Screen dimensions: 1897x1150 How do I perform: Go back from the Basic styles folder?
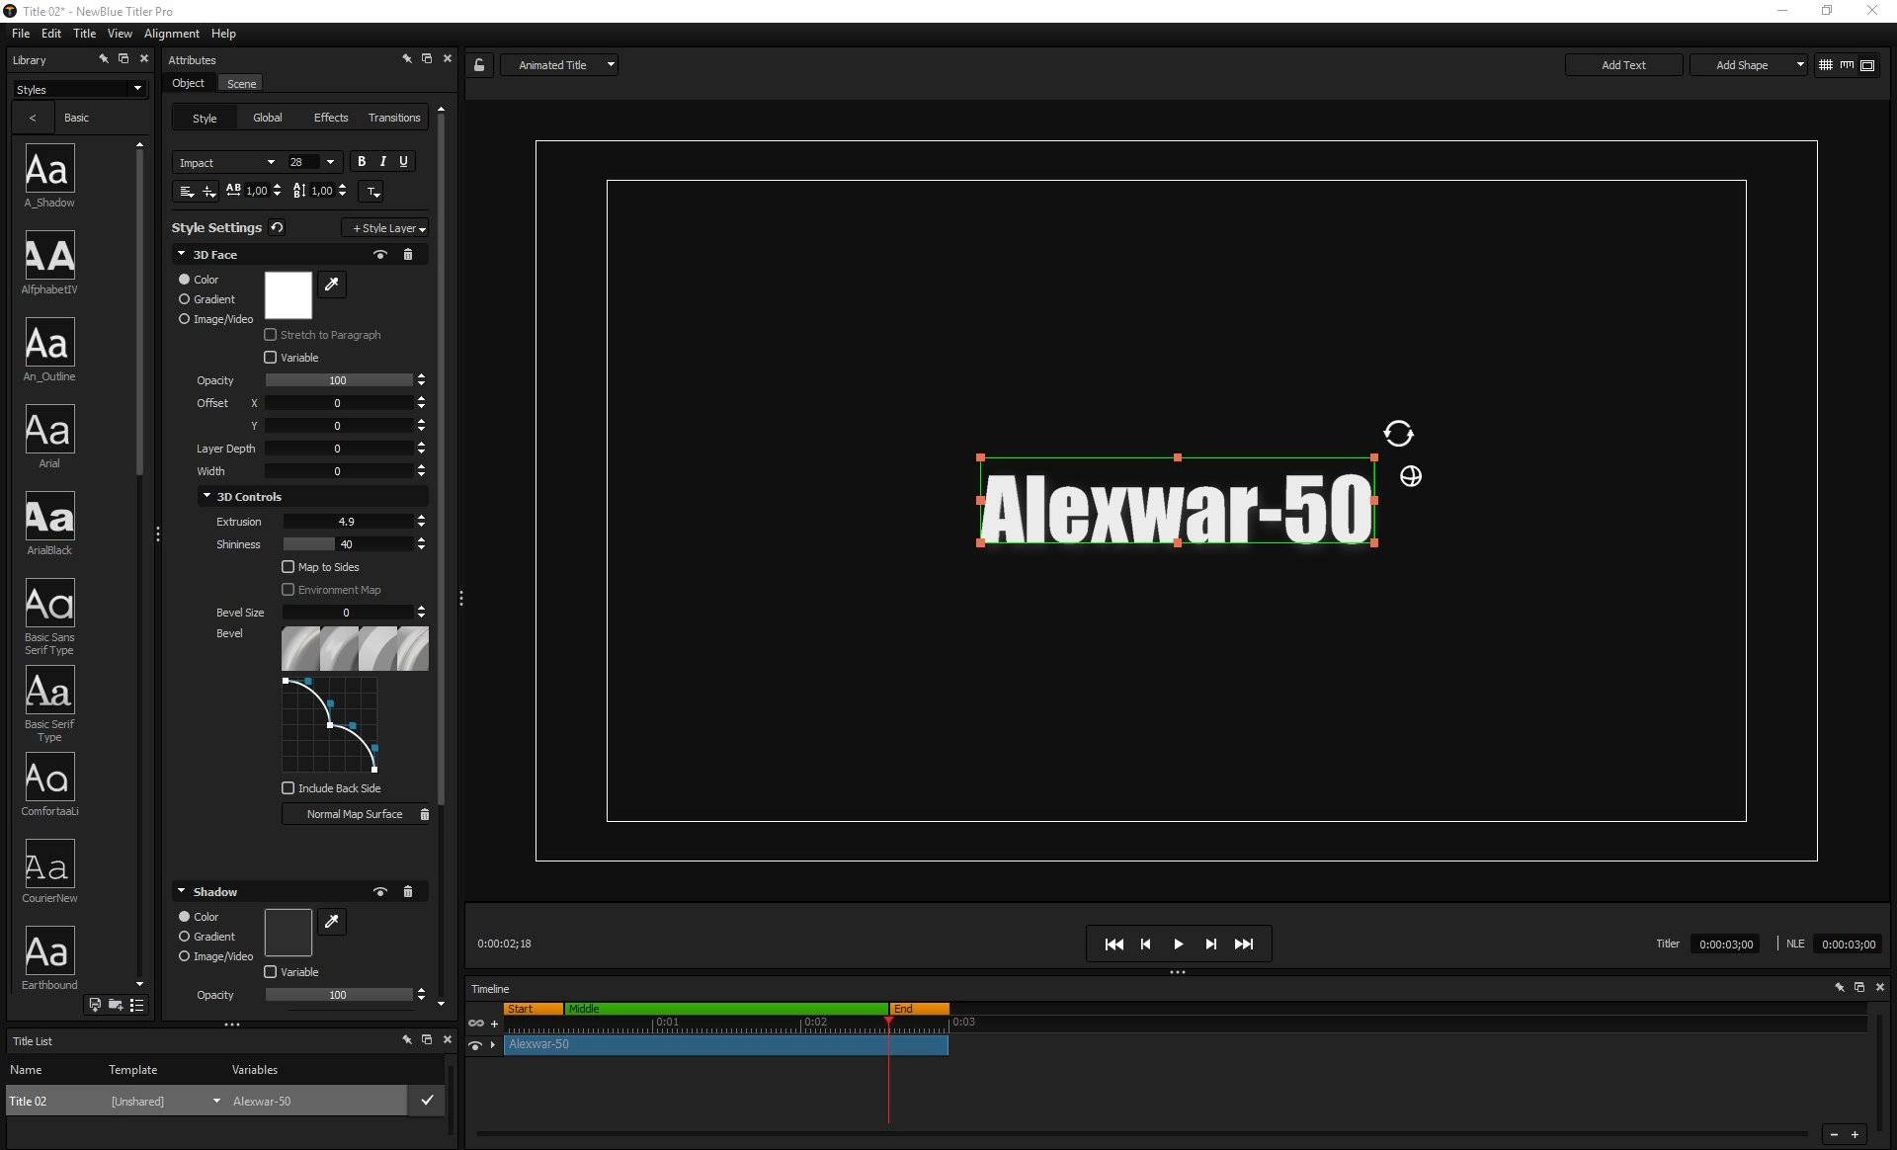33,118
